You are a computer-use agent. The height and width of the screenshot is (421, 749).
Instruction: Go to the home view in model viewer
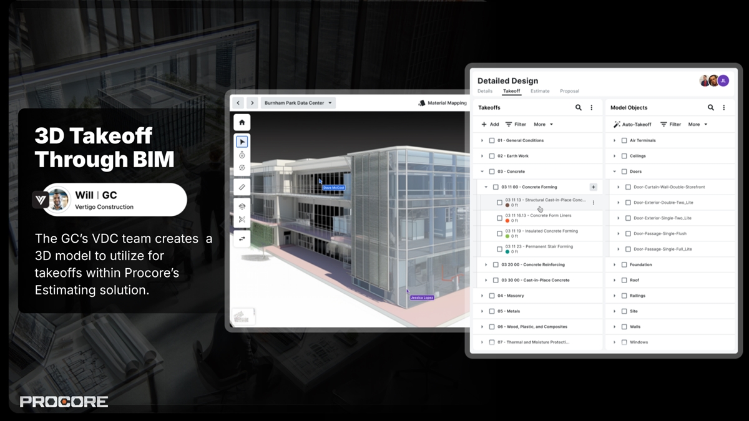click(242, 122)
